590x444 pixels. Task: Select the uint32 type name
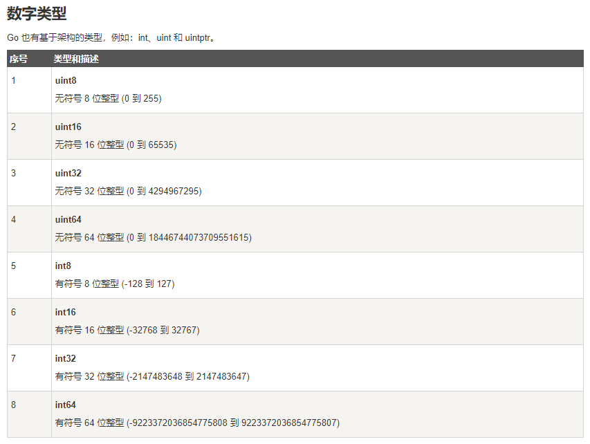68,173
